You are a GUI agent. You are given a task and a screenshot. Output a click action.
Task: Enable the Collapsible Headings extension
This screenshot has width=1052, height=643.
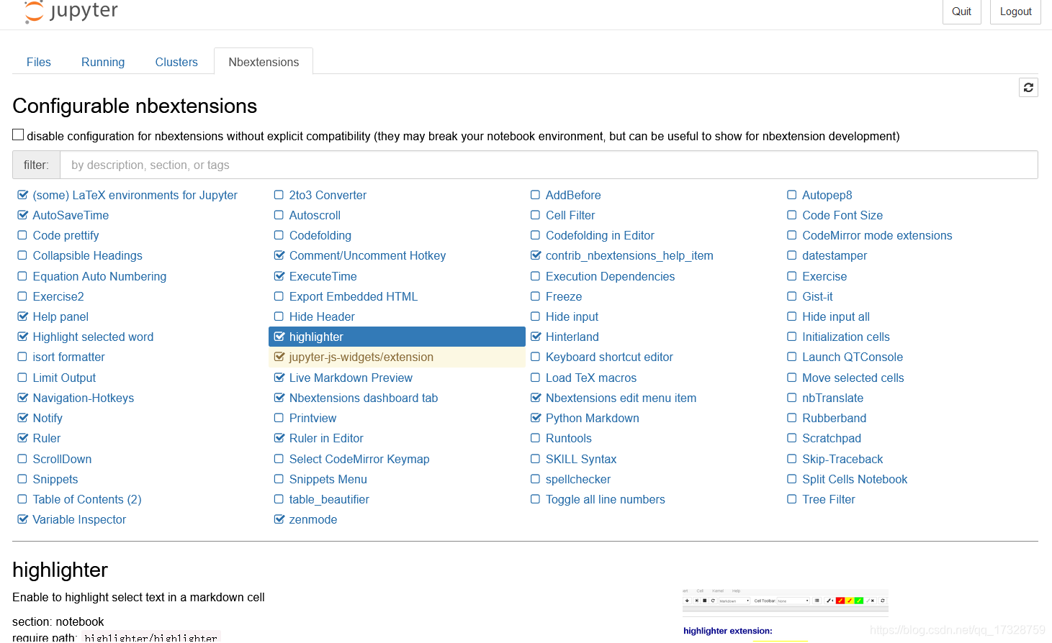pos(87,255)
